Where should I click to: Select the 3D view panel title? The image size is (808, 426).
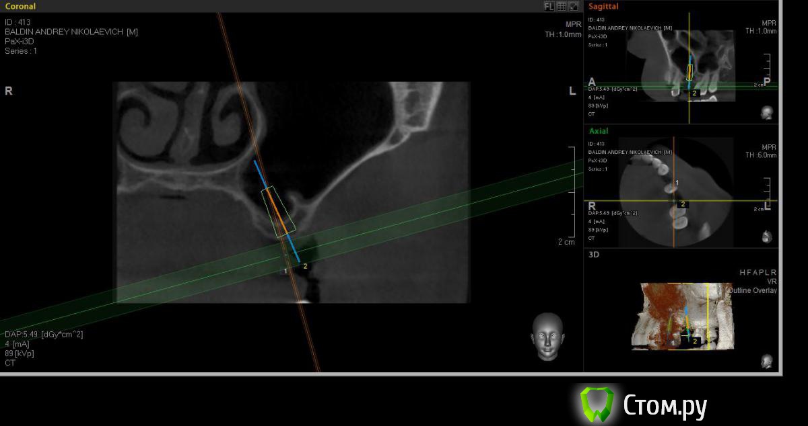click(x=594, y=255)
